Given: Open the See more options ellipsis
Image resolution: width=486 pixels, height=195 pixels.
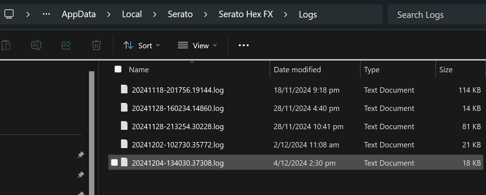Looking at the screenshot, I should point(244,45).
